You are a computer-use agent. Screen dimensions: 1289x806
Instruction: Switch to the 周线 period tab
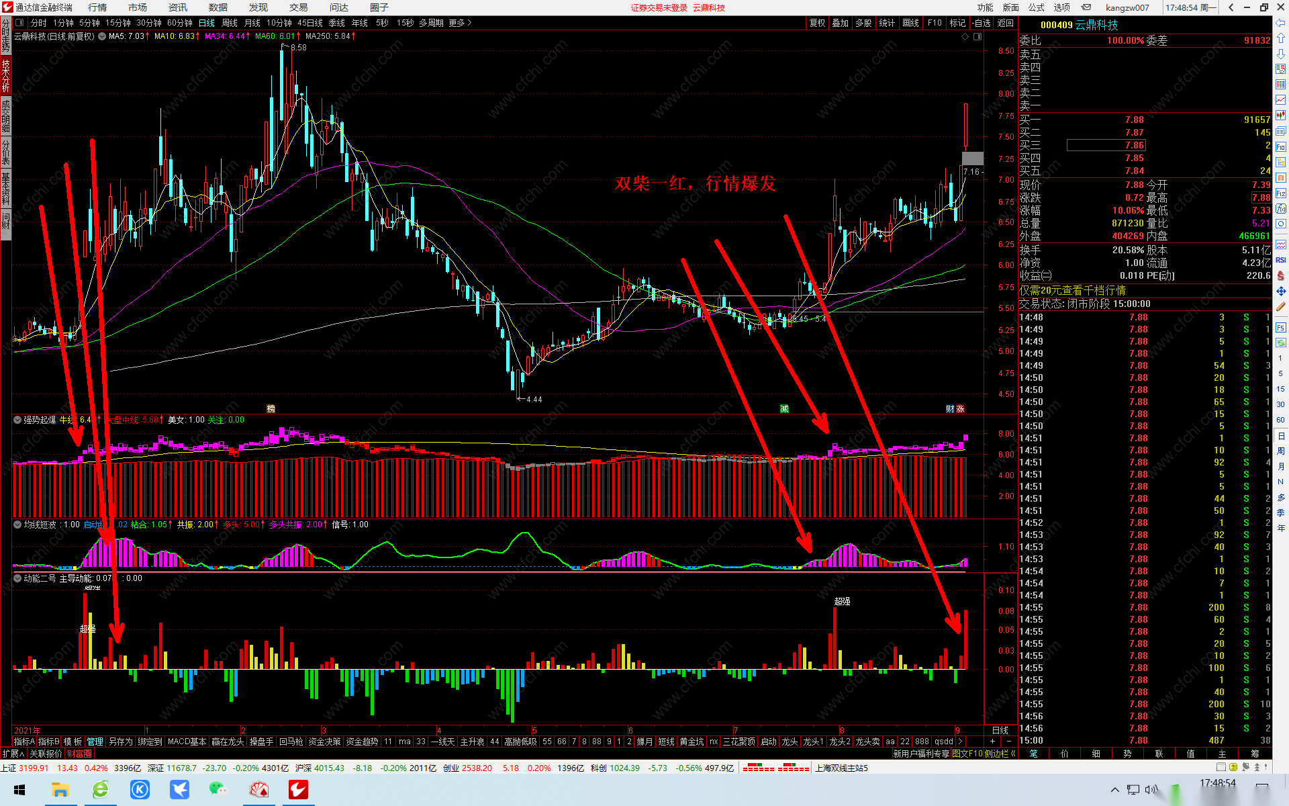(230, 23)
